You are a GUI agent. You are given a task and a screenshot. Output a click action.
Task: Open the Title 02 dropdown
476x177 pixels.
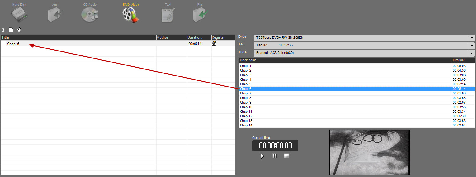(x=472, y=46)
